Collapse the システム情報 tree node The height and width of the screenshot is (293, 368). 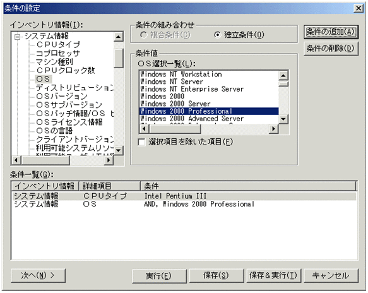(x=17, y=37)
